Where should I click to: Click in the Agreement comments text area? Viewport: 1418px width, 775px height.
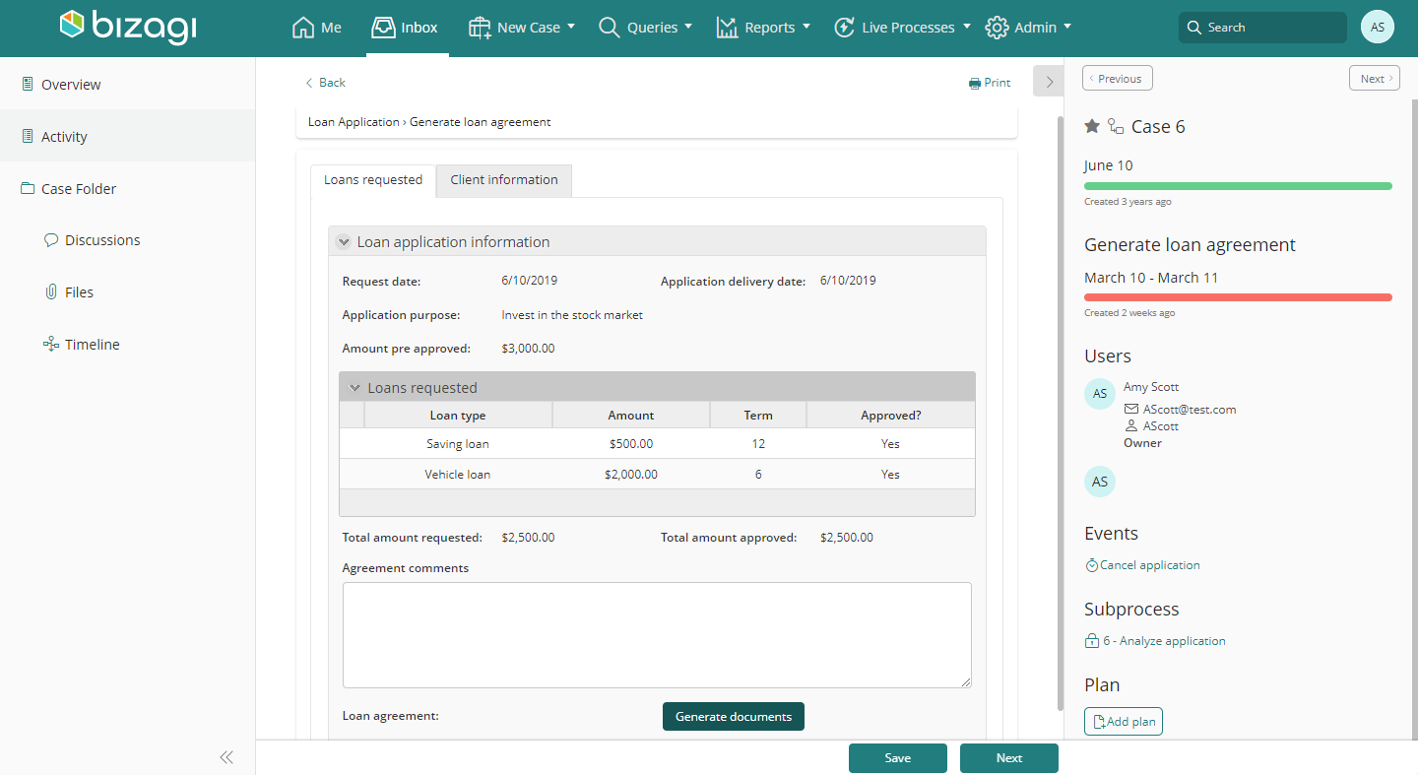[x=657, y=635]
